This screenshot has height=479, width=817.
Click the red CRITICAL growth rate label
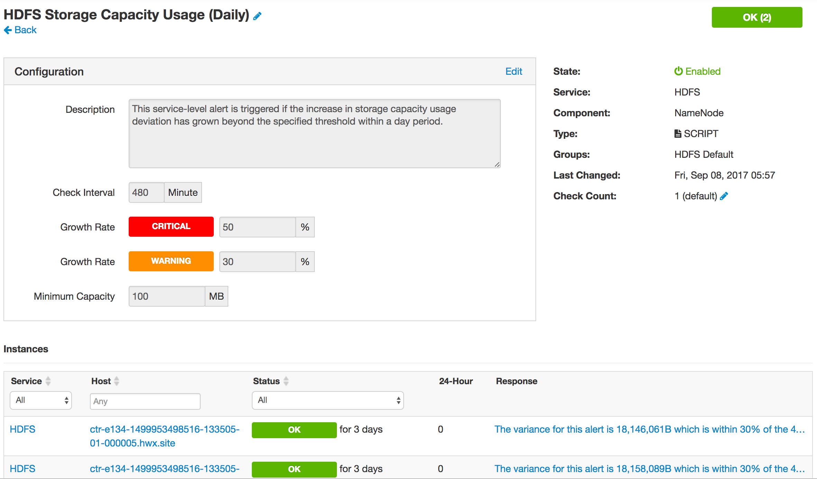(171, 227)
